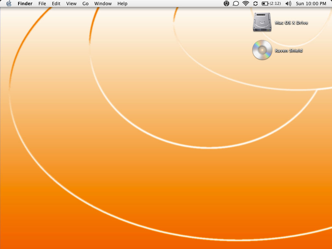Click the round target-shaped menu bar icon

click(x=226, y=4)
